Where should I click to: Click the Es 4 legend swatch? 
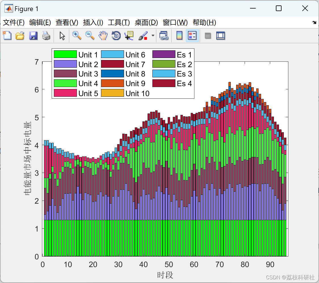pos(164,83)
